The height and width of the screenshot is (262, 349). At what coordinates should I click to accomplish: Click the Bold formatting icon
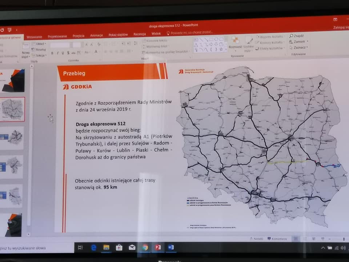tap(52, 53)
